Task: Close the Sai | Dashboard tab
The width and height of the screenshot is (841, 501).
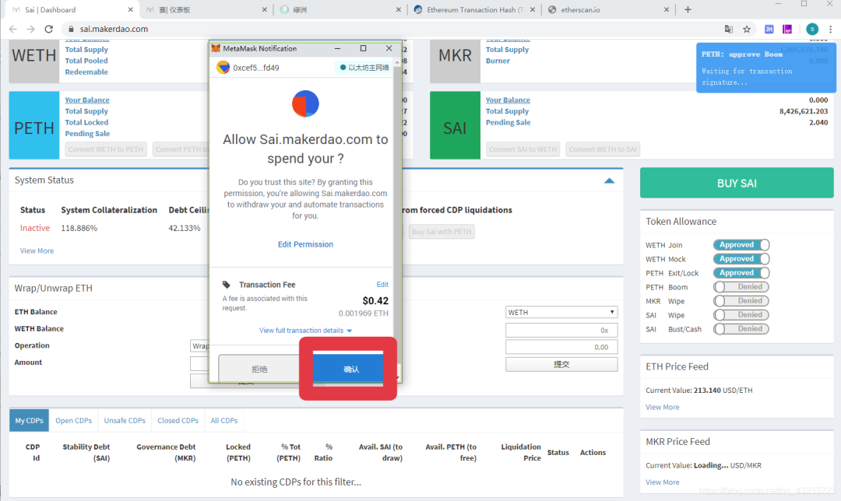Action: tap(130, 9)
